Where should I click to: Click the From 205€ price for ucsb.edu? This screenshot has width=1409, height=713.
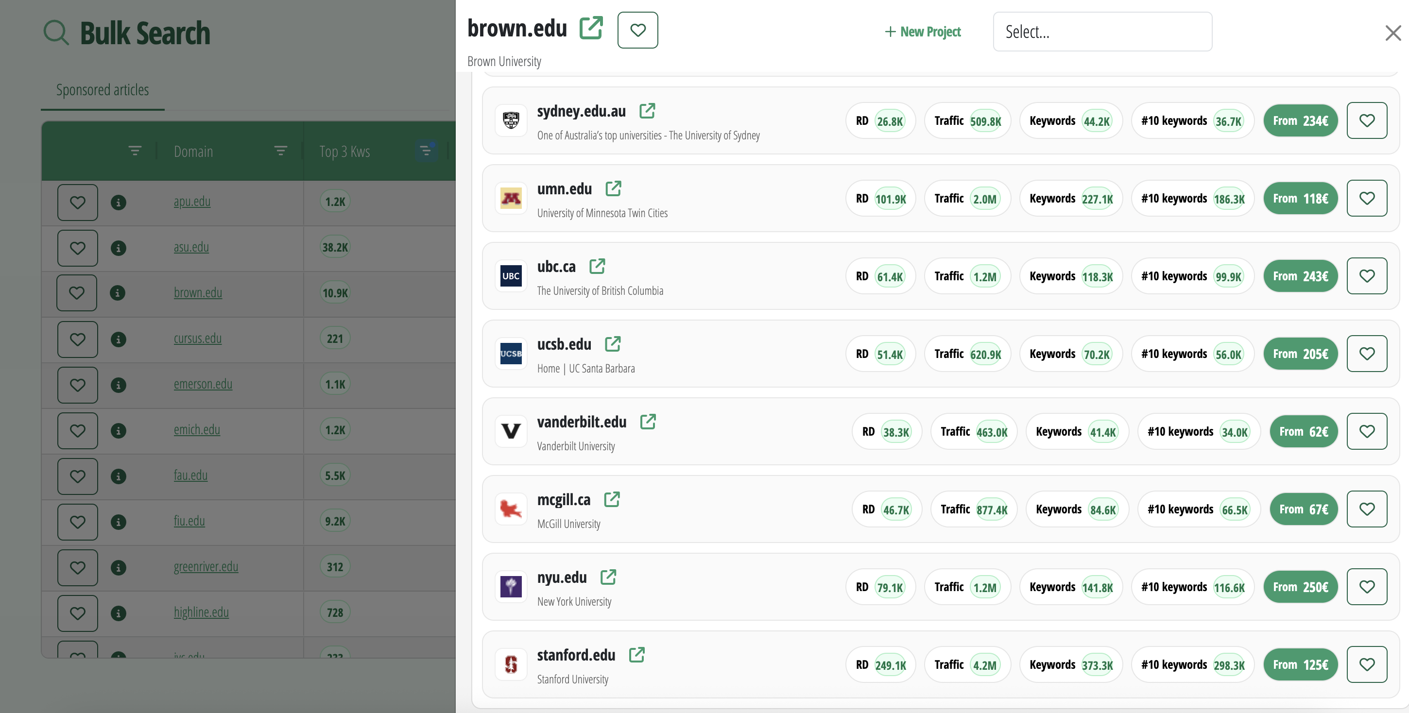1301,353
